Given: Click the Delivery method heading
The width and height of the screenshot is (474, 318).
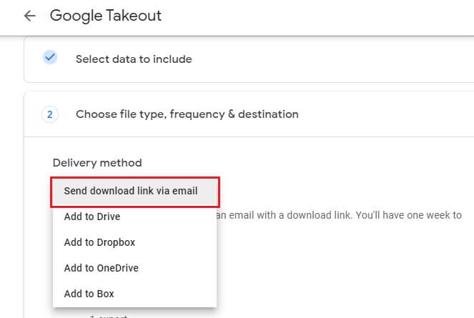Looking at the screenshot, I should [x=97, y=163].
